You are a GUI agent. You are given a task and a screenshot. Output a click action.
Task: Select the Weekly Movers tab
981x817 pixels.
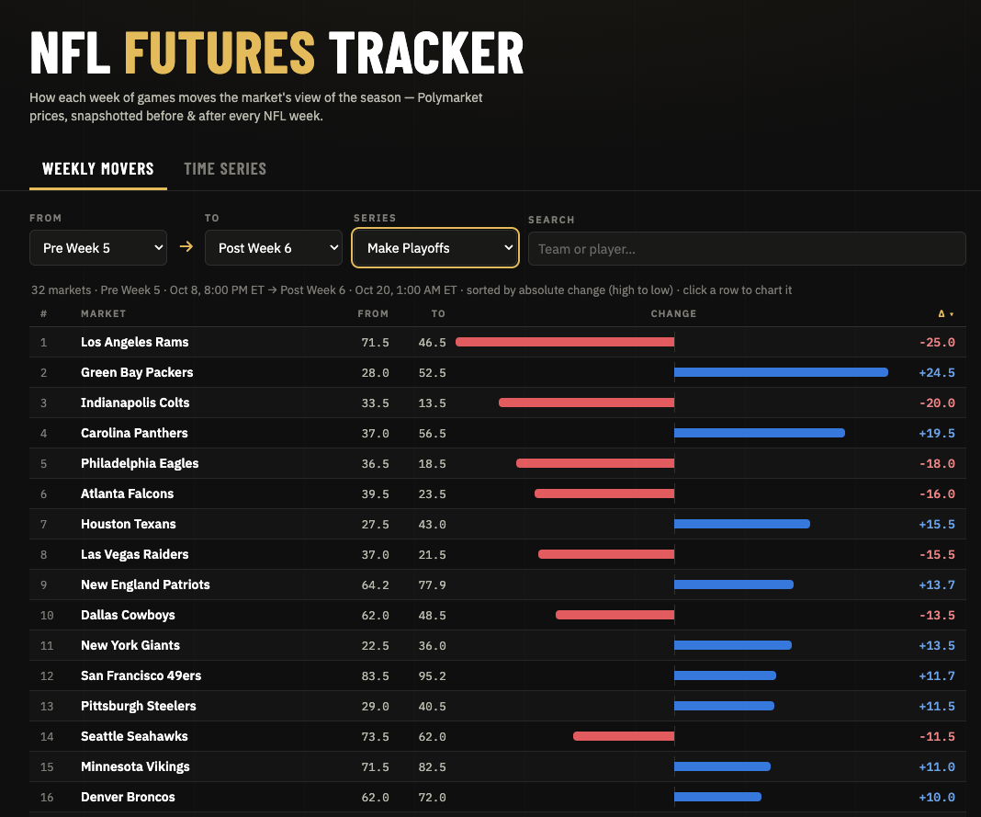pos(97,169)
